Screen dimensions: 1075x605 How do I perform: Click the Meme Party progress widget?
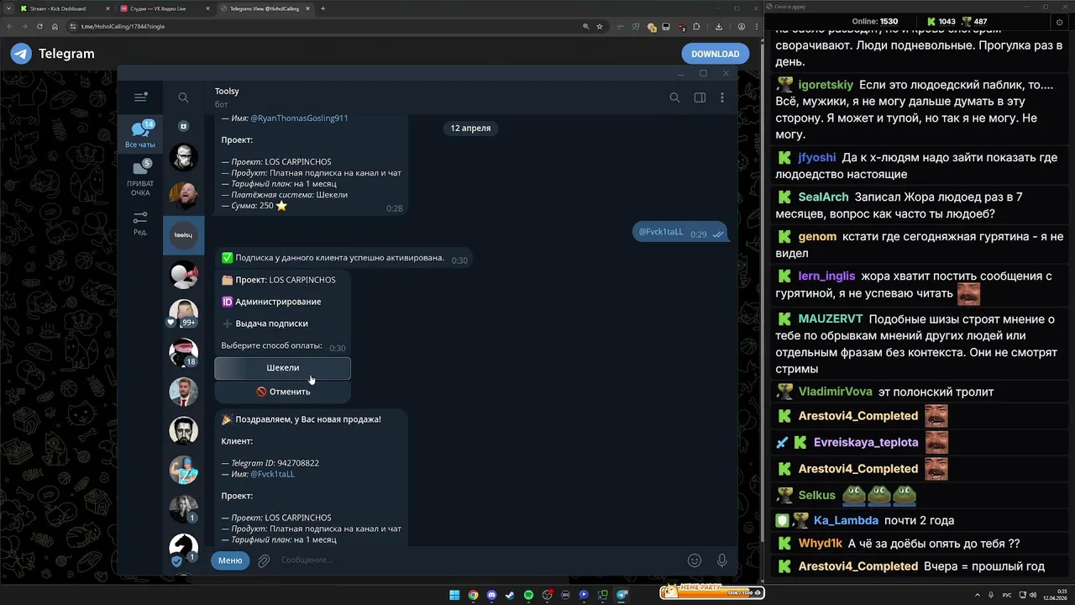point(711,592)
